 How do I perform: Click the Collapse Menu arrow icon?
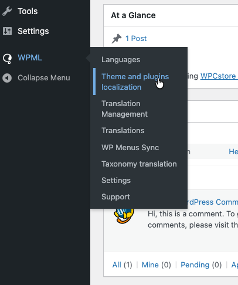click(7, 78)
